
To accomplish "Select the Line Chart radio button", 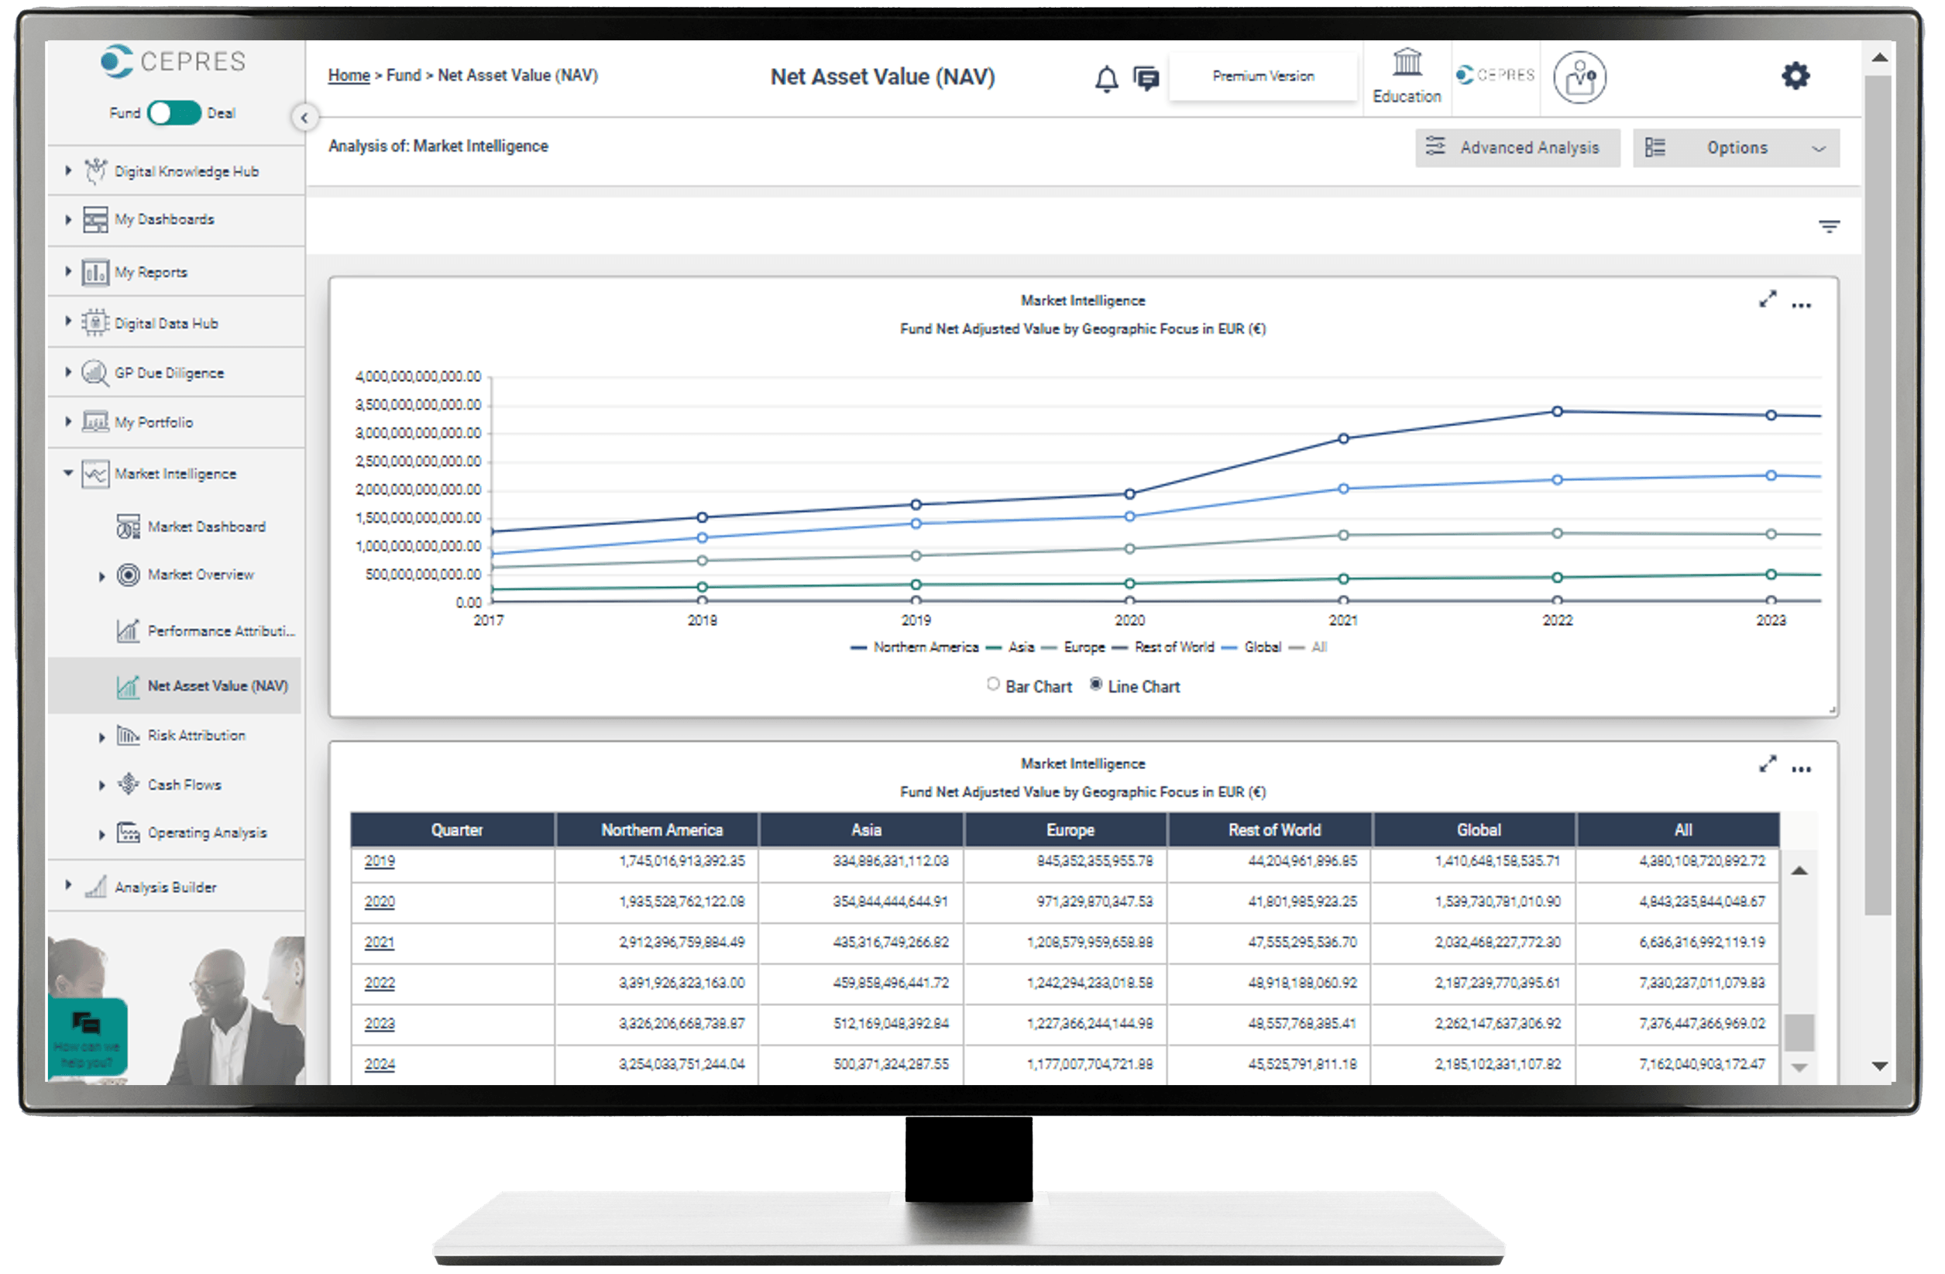I will point(1096,685).
